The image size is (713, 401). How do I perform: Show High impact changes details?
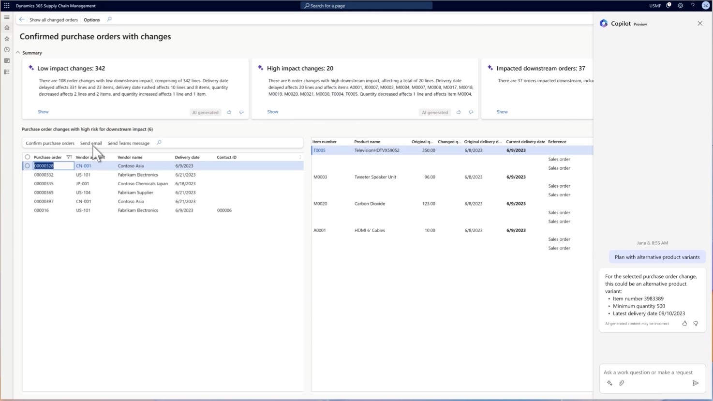coord(273,112)
